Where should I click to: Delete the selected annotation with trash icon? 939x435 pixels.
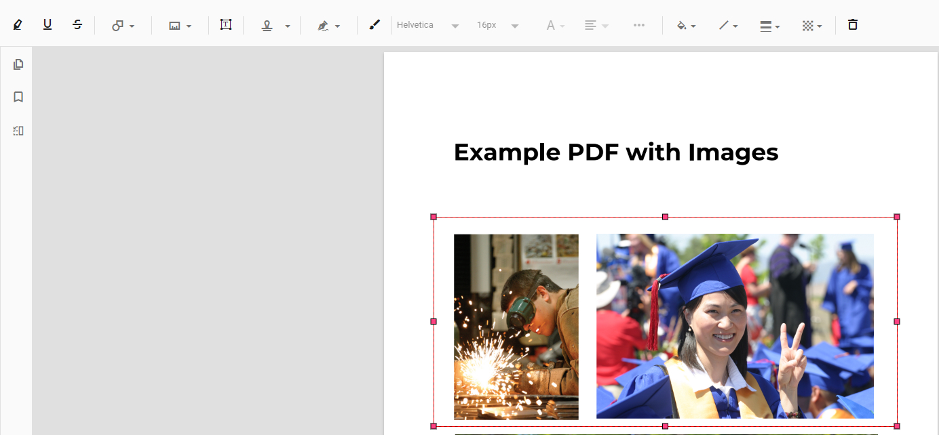[x=853, y=25]
